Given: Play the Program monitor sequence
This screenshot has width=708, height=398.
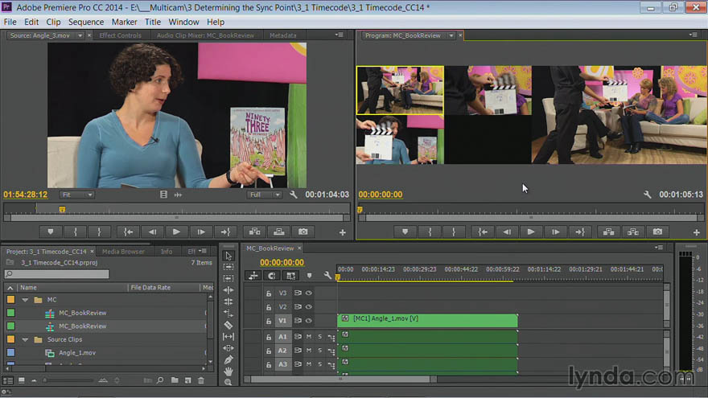Looking at the screenshot, I should coord(530,232).
